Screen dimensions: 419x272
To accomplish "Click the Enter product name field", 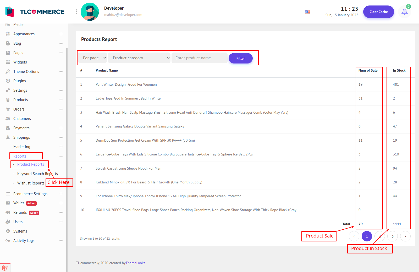I will [x=199, y=58].
